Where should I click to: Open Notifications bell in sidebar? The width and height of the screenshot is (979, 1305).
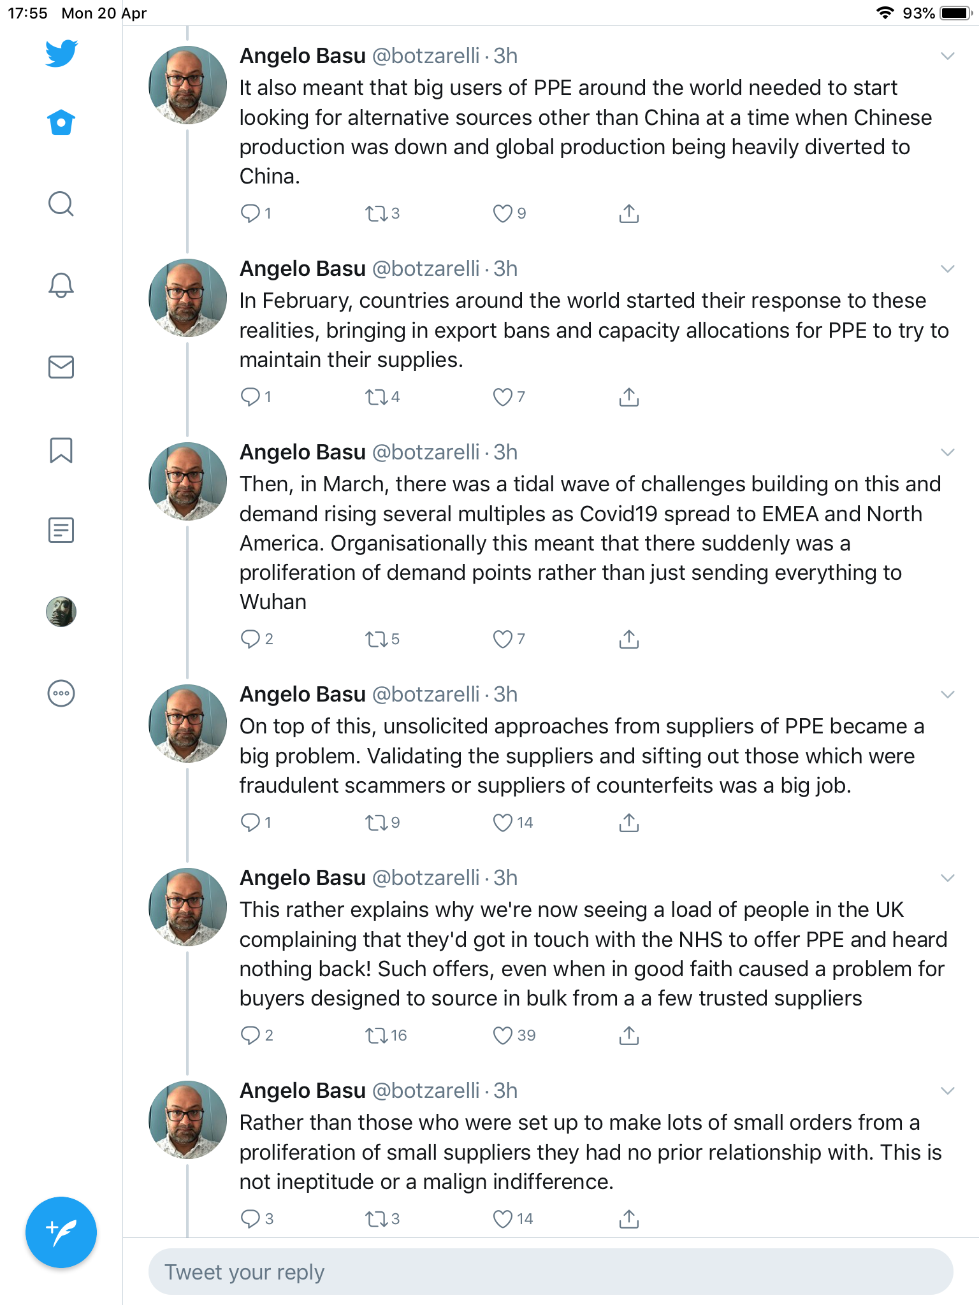point(61,285)
